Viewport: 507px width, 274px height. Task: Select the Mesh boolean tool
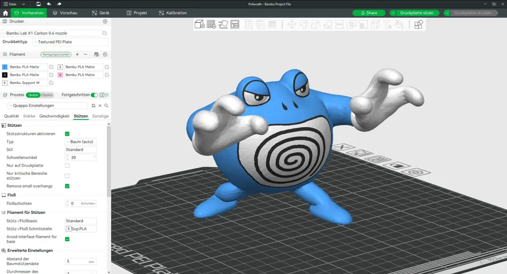(x=351, y=24)
